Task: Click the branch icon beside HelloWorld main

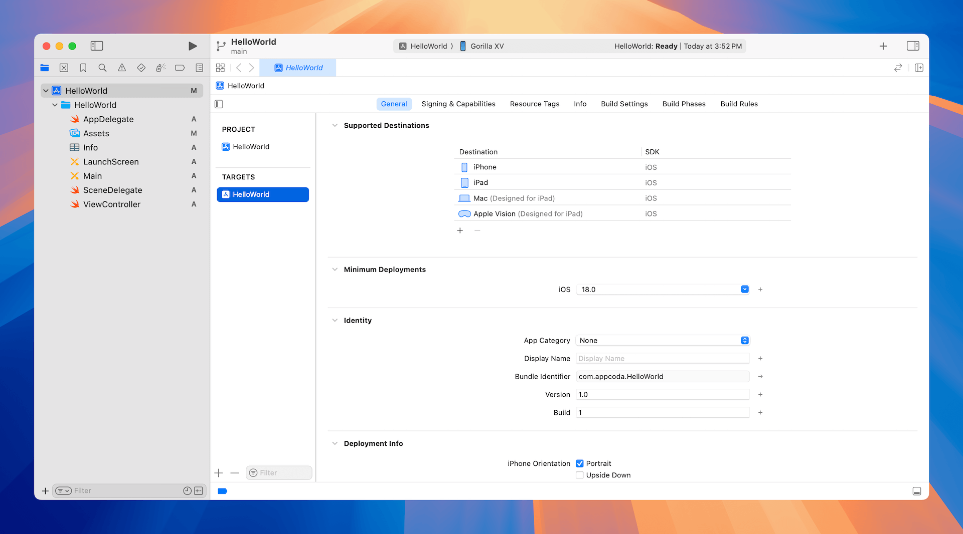Action: click(x=221, y=46)
